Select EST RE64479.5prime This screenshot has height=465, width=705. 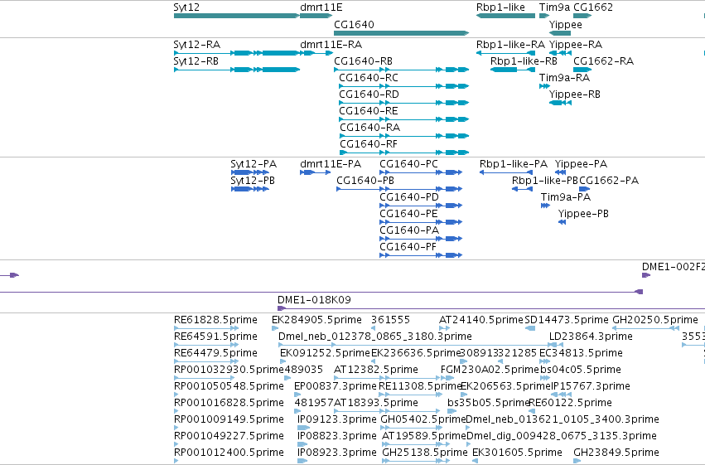tap(206, 361)
